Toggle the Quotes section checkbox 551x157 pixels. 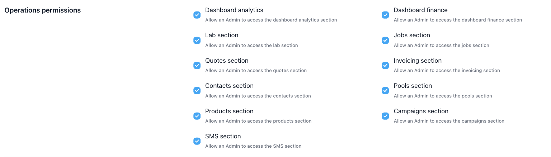(197, 66)
